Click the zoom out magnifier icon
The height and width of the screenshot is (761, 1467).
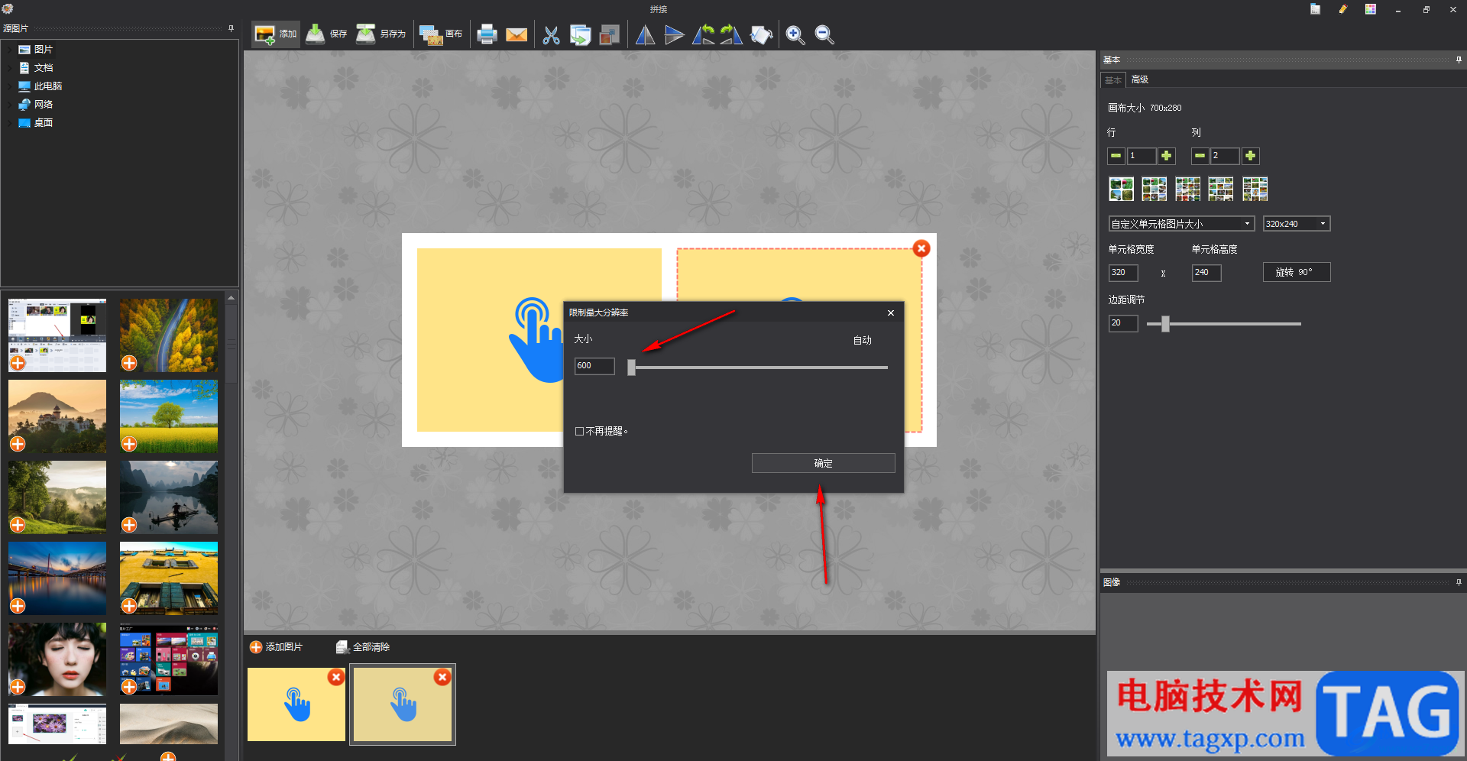(x=824, y=34)
